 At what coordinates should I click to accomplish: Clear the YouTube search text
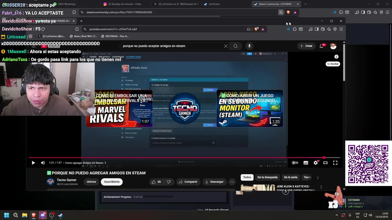pyautogui.click(x=226, y=46)
